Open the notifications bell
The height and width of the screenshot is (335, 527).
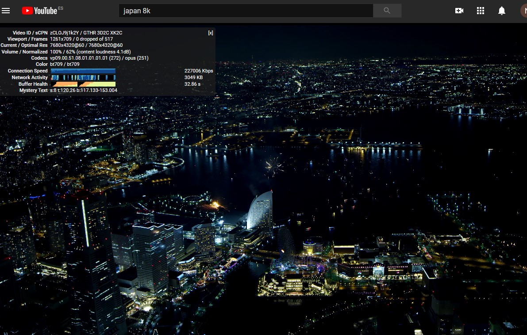501,11
